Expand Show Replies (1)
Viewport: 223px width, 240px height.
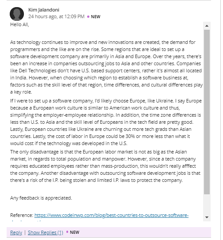[46, 232]
